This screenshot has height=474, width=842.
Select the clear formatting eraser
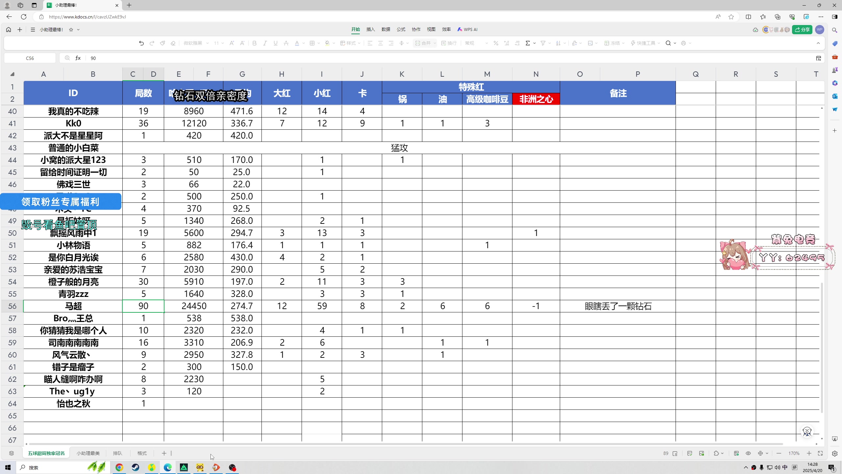(173, 43)
